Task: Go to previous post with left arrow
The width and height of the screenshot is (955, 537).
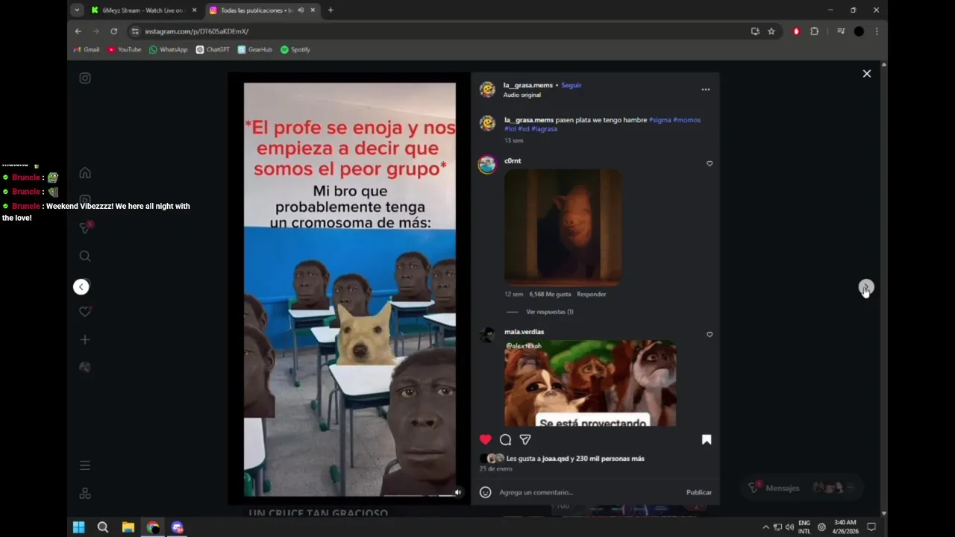Action: pyautogui.click(x=81, y=287)
